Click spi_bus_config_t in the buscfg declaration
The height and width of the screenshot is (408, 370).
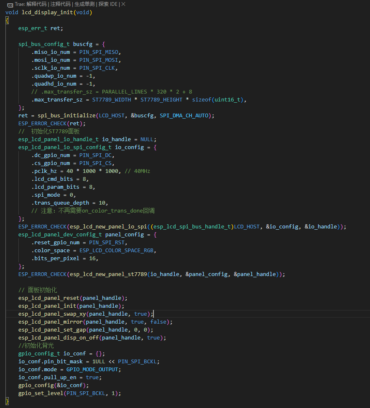coord(44,44)
